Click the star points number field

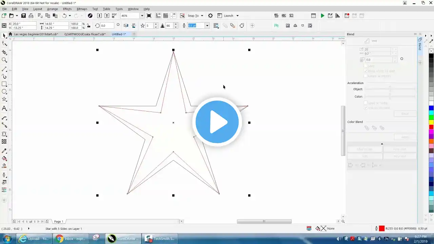point(150,25)
